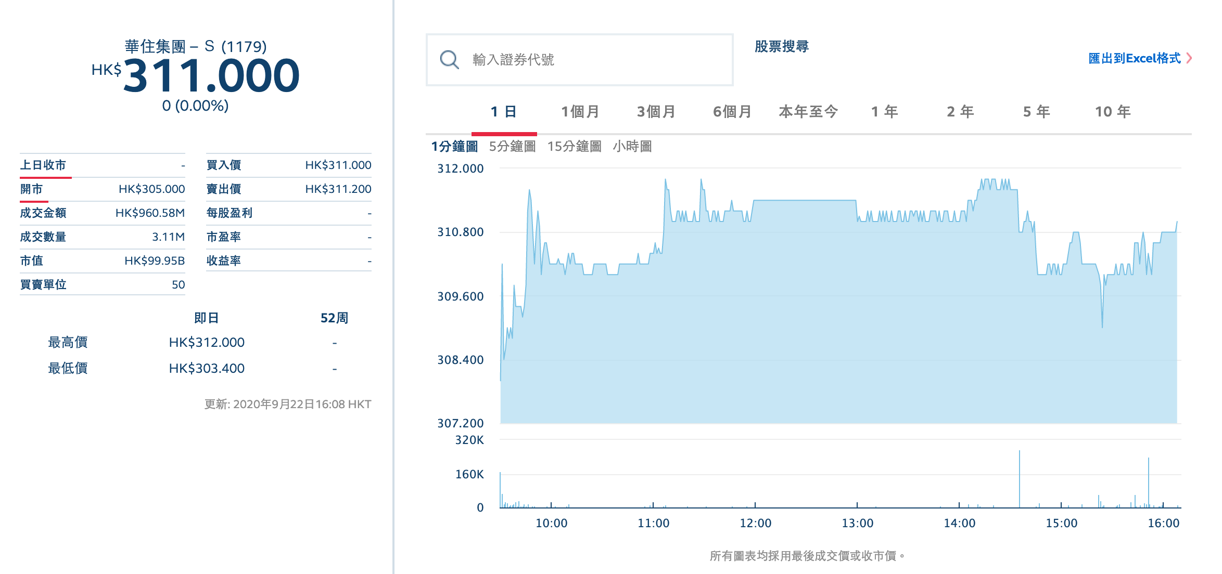Image resolution: width=1222 pixels, height=574 pixels.
Task: Switch to the 3個月 range tab
Action: pyautogui.click(x=656, y=112)
